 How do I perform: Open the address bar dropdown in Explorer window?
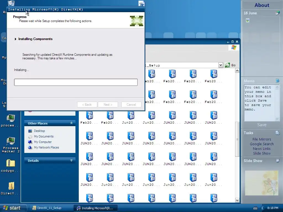click(221, 65)
